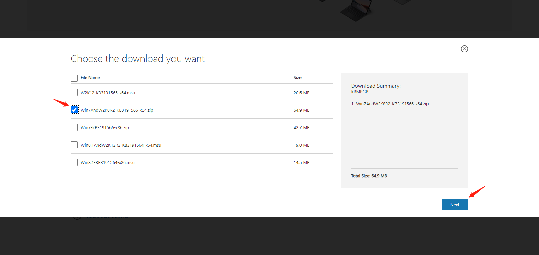Click the Download Summary heading
539x255 pixels.
click(x=376, y=86)
